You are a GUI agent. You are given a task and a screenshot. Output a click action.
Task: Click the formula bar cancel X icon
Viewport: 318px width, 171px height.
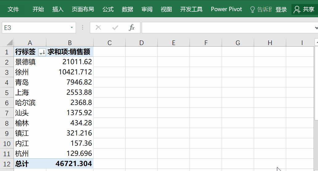(x=98, y=27)
